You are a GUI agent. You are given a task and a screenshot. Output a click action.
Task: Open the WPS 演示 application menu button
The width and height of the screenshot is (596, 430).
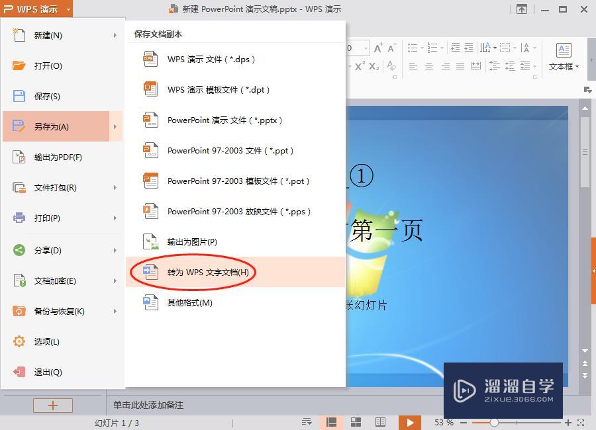pos(36,9)
